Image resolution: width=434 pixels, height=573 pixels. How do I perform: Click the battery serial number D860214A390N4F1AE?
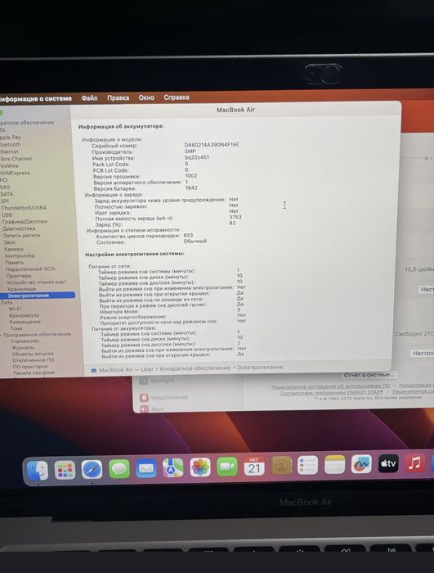[x=212, y=145]
